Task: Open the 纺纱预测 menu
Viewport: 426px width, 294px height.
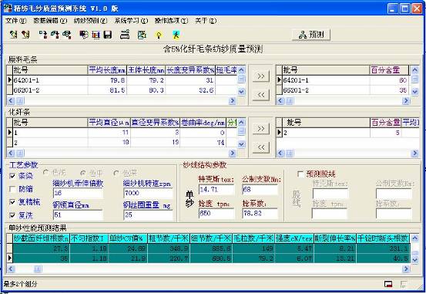Action: click(x=90, y=21)
